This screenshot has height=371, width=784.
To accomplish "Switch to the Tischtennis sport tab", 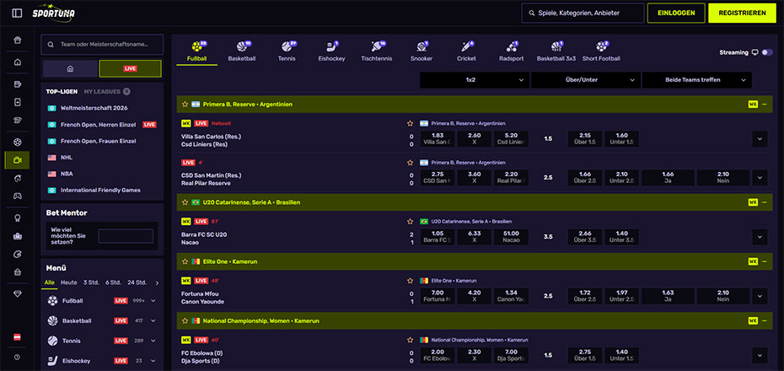I will tap(377, 51).
